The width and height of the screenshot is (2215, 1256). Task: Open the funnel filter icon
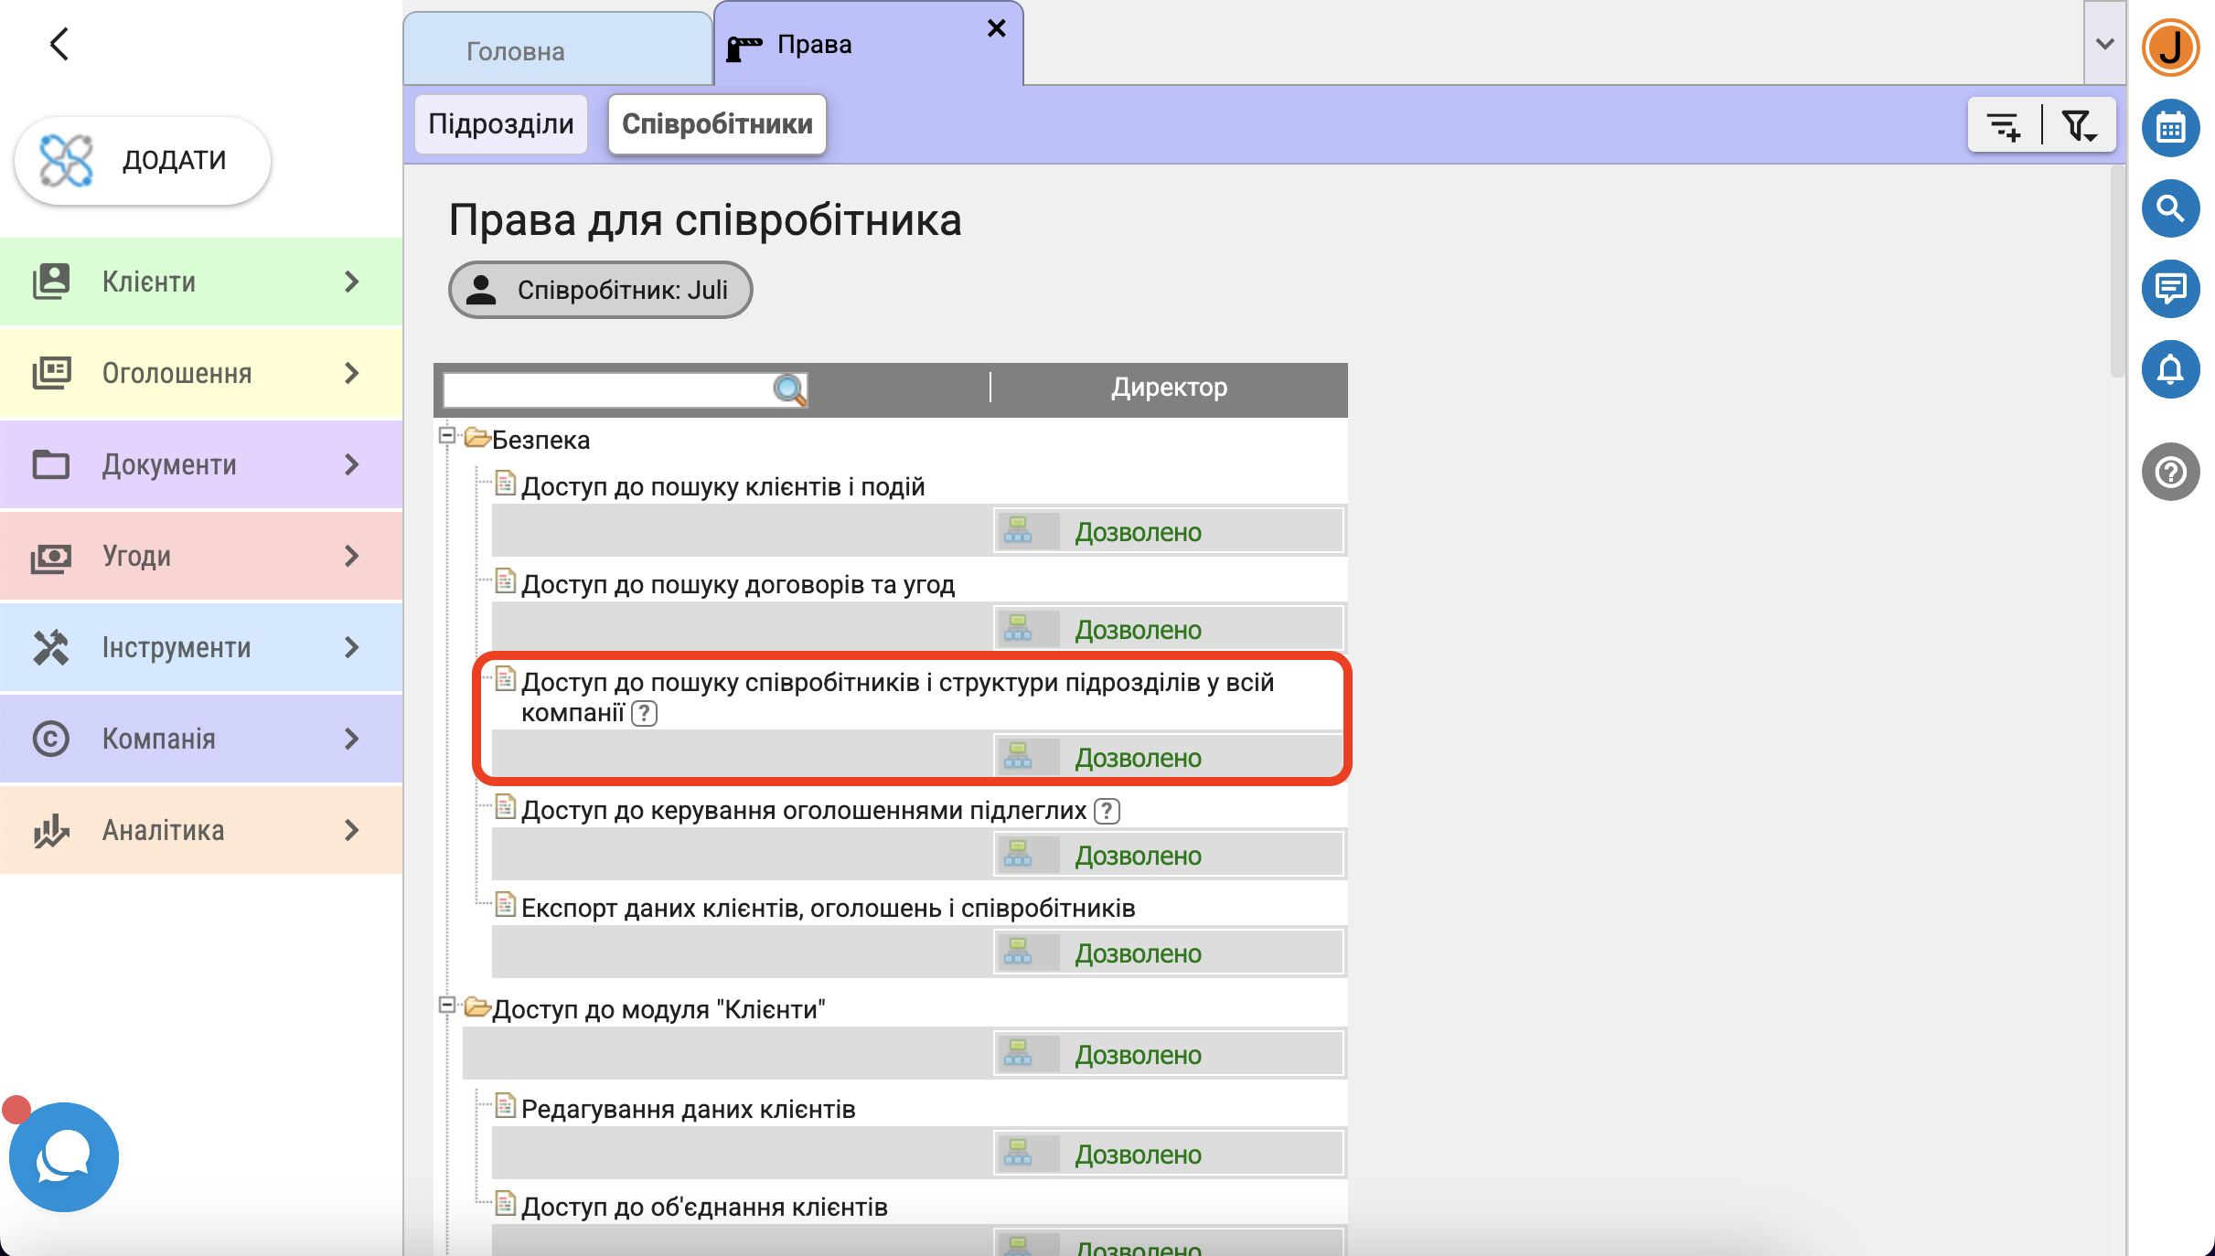(2078, 125)
